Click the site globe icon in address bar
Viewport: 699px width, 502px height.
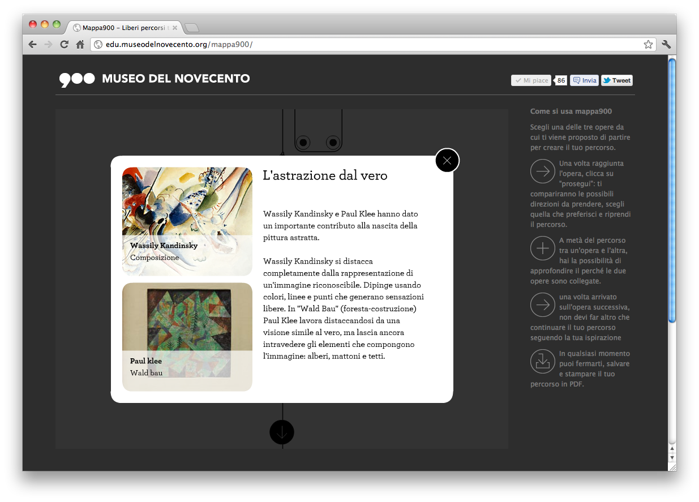[x=98, y=45]
